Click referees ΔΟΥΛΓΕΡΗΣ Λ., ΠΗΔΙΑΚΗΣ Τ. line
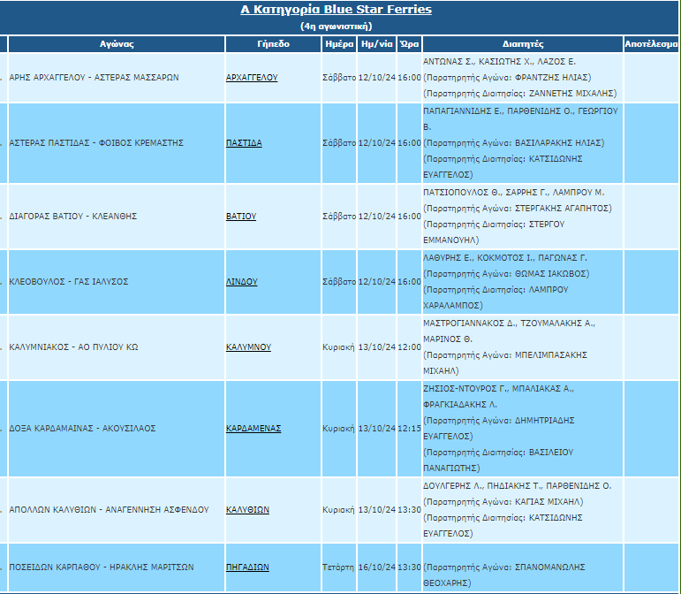This screenshot has width=681, height=594. pyautogui.click(x=518, y=486)
